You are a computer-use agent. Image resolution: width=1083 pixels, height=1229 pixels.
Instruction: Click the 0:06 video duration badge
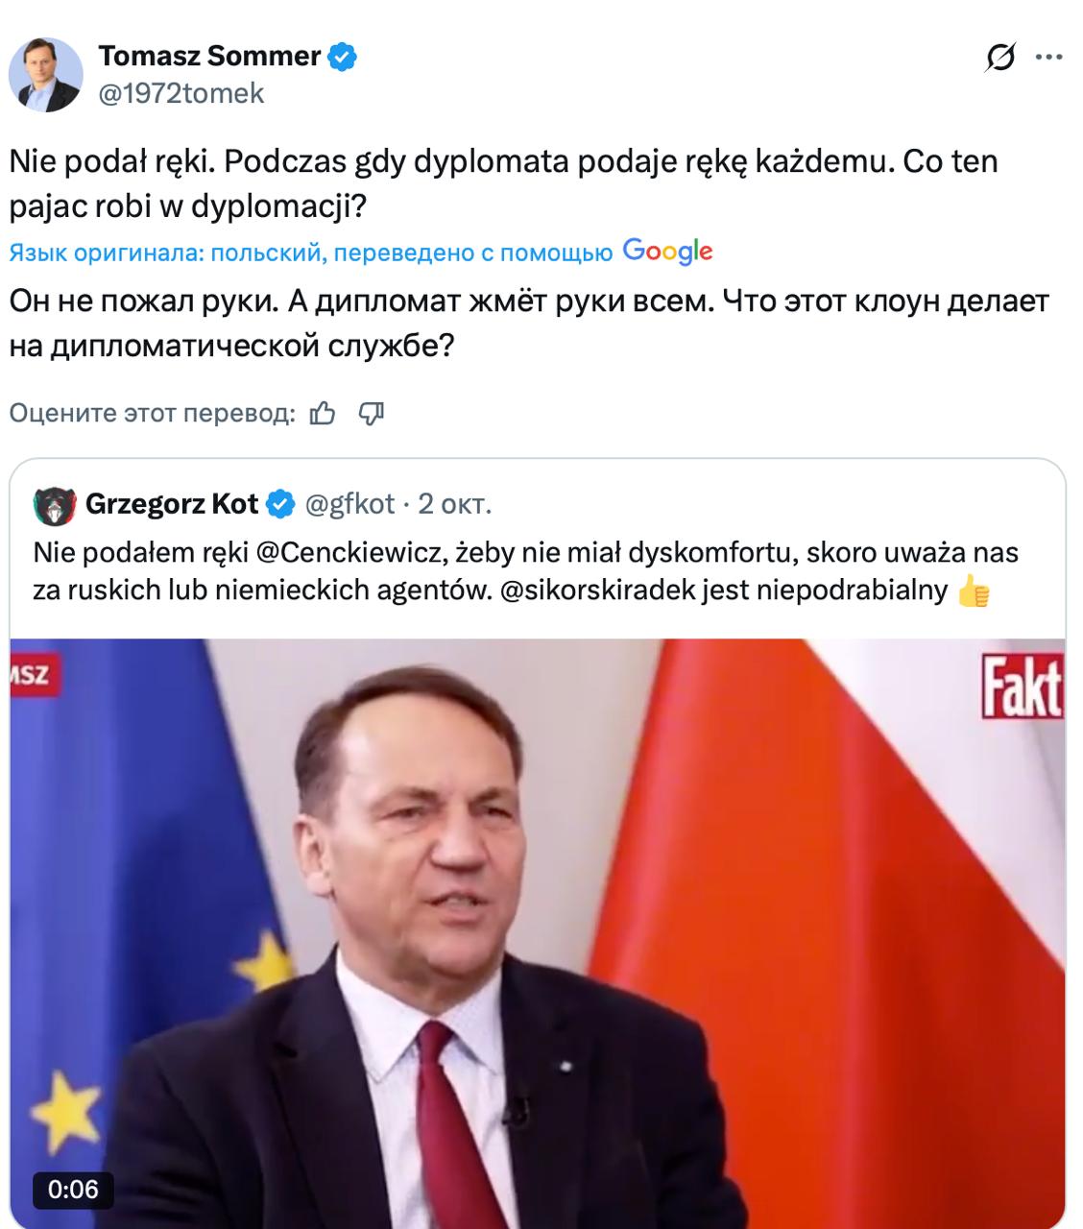[x=73, y=1190]
